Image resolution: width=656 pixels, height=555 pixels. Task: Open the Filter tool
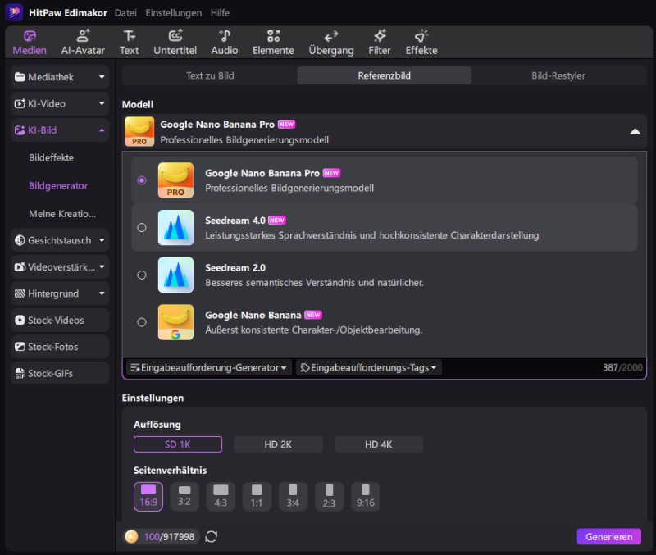coord(380,42)
